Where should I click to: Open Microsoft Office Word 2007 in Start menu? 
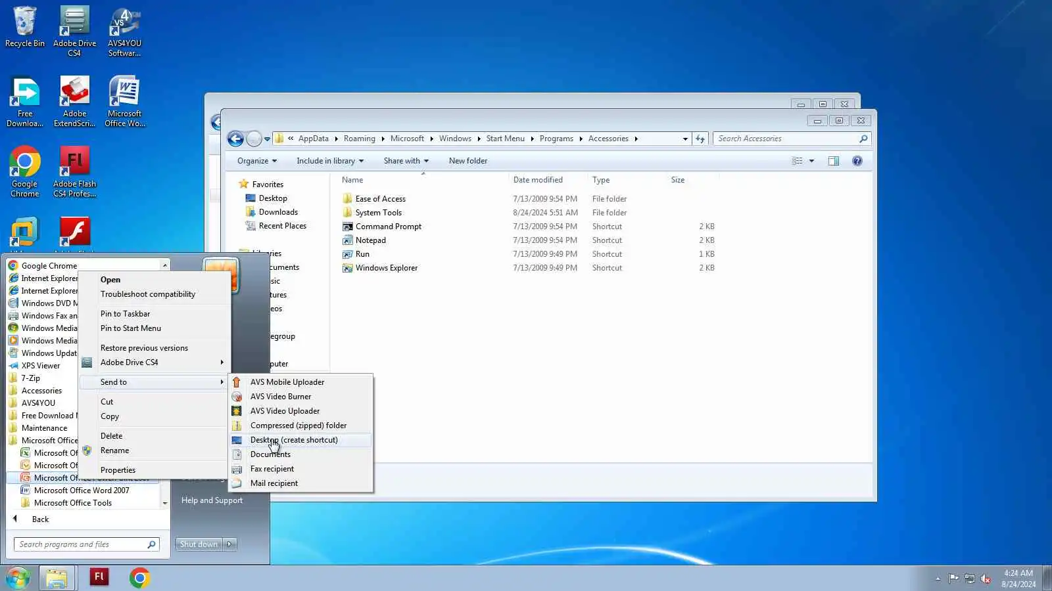pos(82,491)
